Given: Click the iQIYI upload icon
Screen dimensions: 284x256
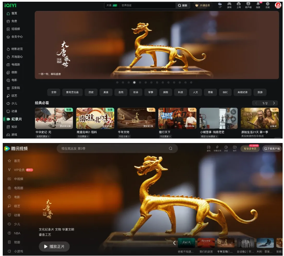Looking at the screenshot, I should point(239,5).
